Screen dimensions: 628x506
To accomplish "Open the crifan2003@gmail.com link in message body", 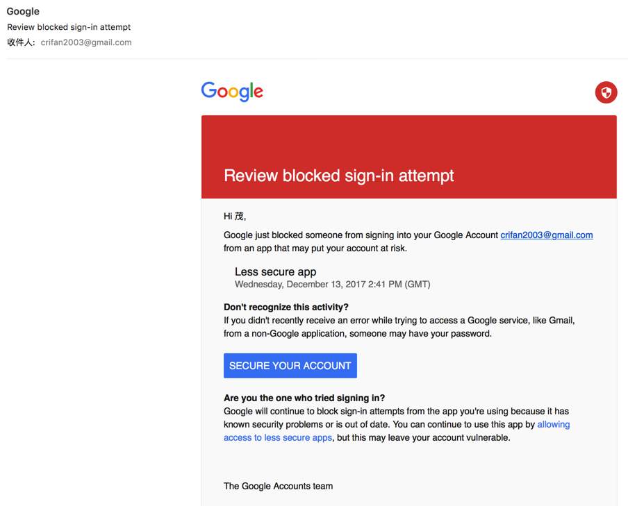I will point(546,235).
